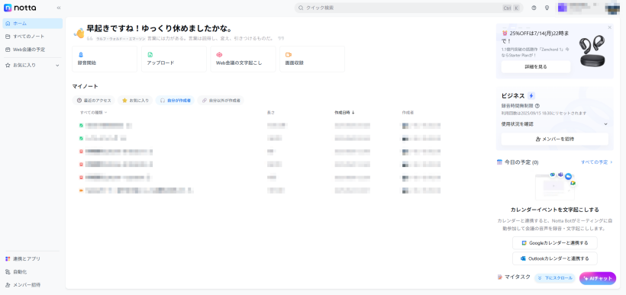
Task: Select the 自分以外が作成者 filter tab
Action: point(221,101)
